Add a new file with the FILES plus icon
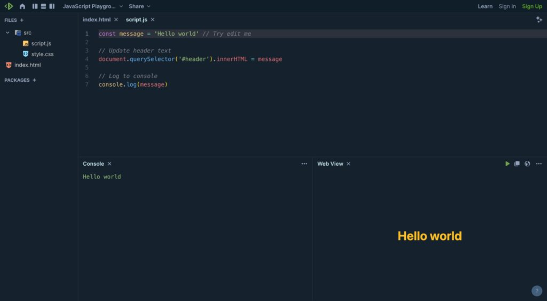 coord(22,20)
